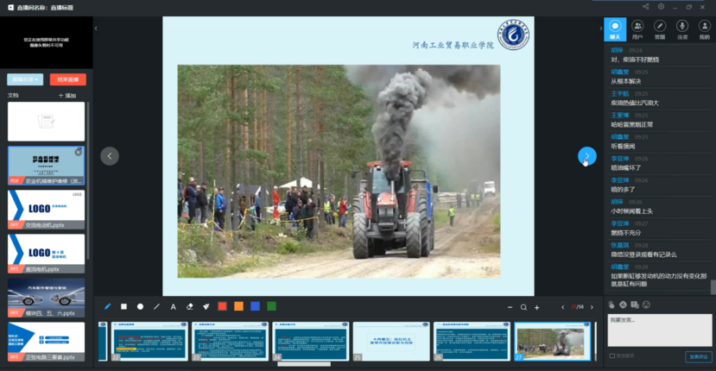Viewport: 716px width, 371px height.
Task: Pick the blue pen color
Action: point(256,306)
